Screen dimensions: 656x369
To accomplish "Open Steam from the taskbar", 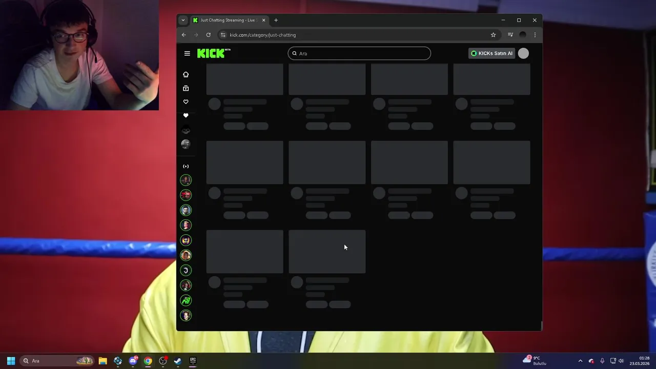I will coord(178,361).
